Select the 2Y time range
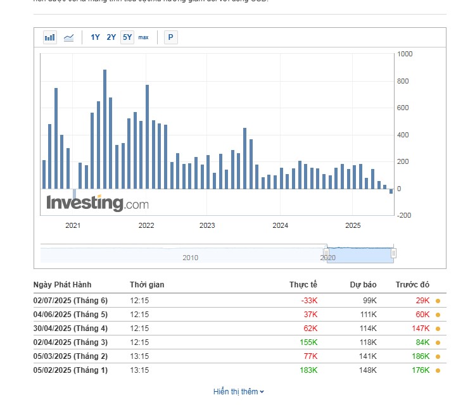 [x=111, y=37]
